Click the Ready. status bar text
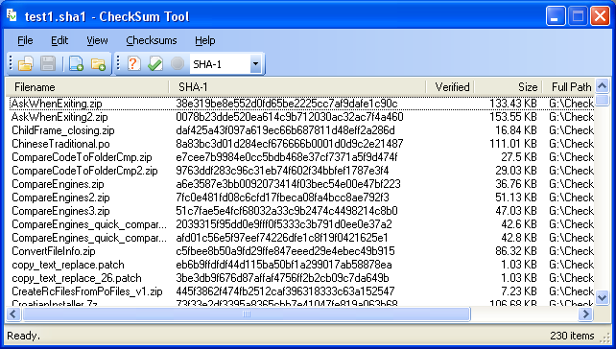This screenshot has height=349, width=616. click(24, 336)
